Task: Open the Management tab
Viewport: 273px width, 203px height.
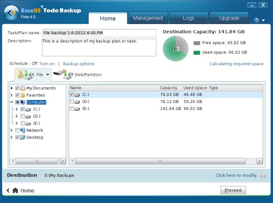Action: (148, 18)
